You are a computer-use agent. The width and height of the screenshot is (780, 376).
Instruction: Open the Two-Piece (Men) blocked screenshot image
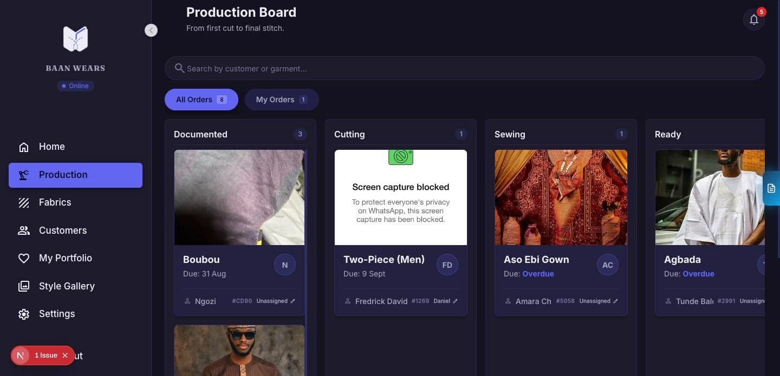tap(401, 197)
